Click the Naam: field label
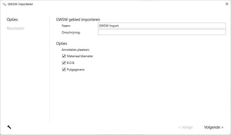 coord(66,26)
